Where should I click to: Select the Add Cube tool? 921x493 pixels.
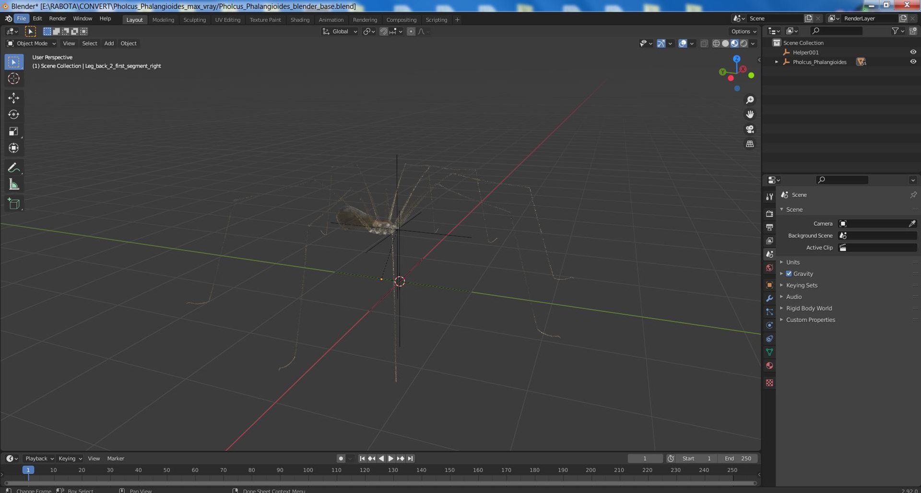pos(14,204)
